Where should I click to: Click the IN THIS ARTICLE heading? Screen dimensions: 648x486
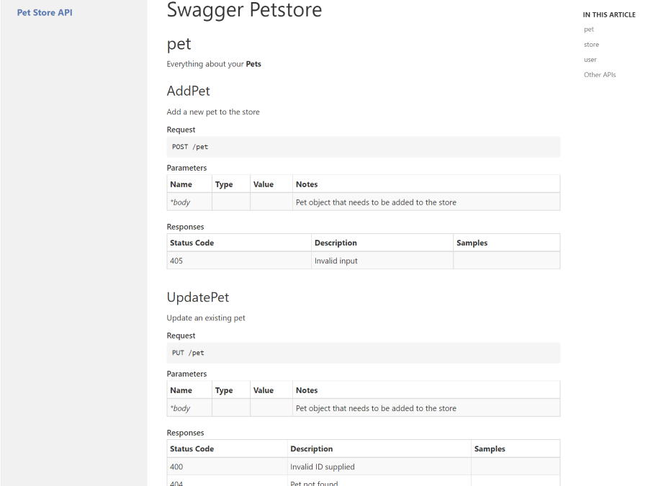coord(608,14)
